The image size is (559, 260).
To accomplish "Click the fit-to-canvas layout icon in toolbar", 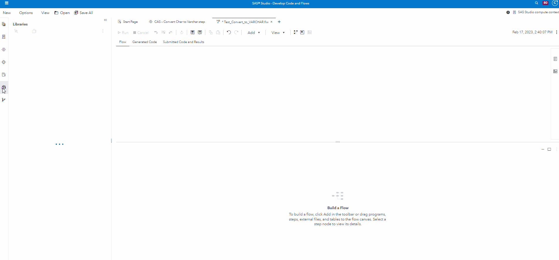I will [x=302, y=32].
